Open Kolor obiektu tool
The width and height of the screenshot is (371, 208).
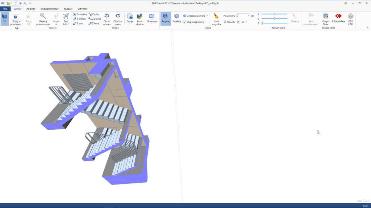tap(139, 16)
